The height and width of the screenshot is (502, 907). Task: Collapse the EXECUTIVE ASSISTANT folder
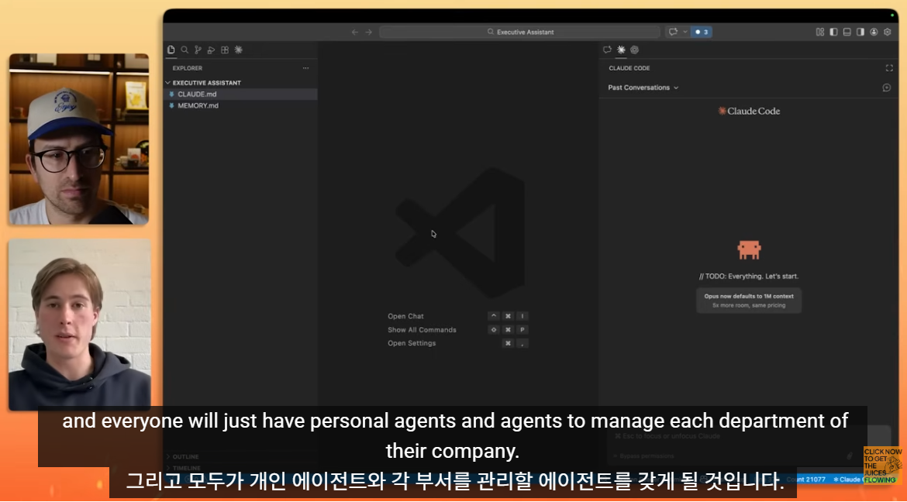(169, 82)
